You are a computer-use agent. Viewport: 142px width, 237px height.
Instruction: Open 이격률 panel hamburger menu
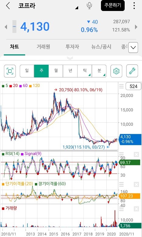click(121, 185)
